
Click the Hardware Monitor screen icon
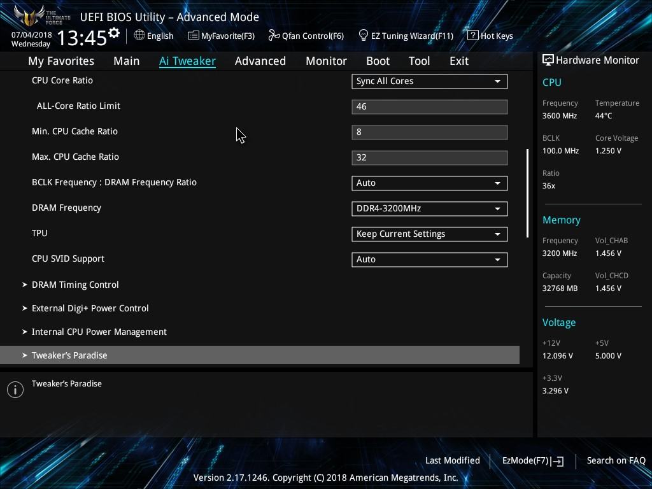548,60
